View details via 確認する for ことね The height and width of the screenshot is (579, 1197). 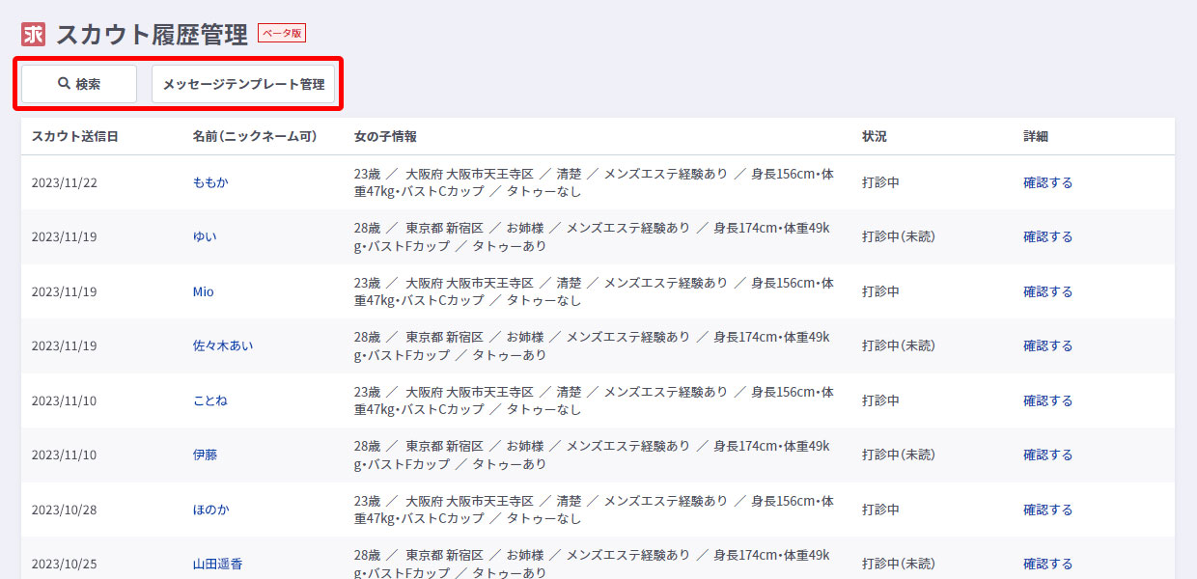click(1047, 400)
